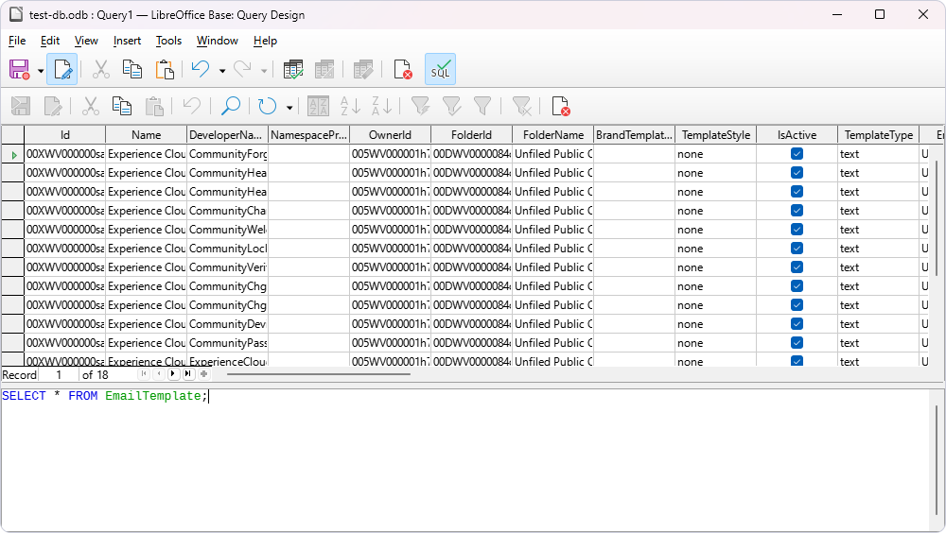Open the Save button dropdown arrow
946x533 pixels.
point(41,71)
